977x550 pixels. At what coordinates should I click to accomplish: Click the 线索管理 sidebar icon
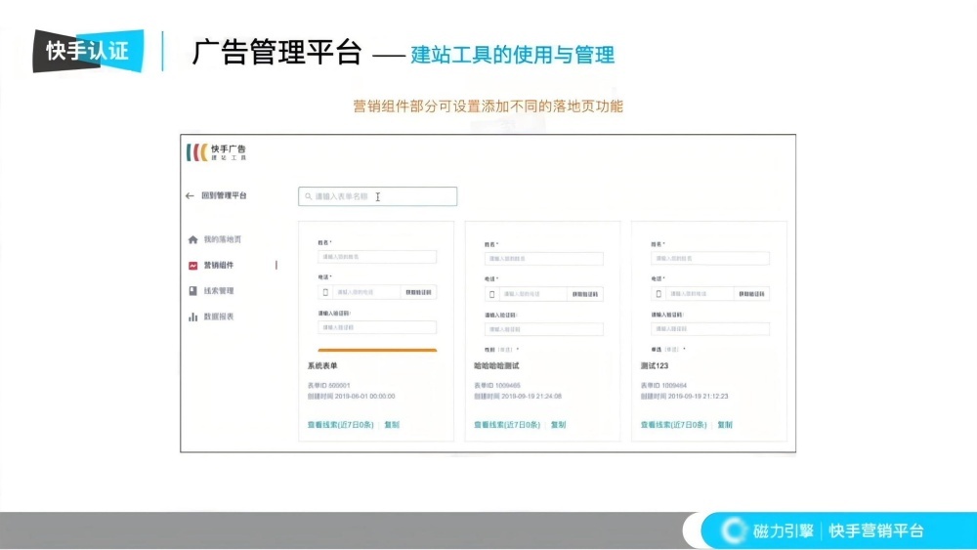click(192, 291)
